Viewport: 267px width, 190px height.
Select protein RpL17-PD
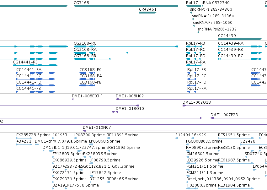[x=192, y=85]
